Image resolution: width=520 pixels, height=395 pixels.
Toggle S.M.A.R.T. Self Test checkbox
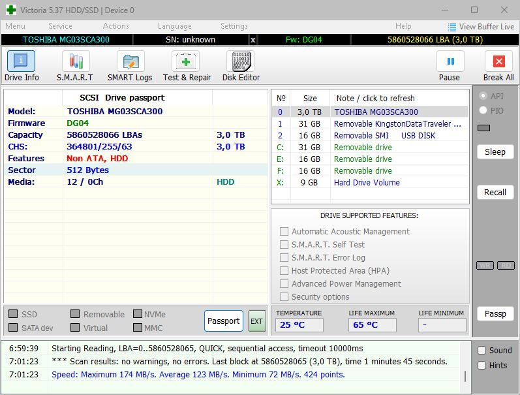(284, 245)
